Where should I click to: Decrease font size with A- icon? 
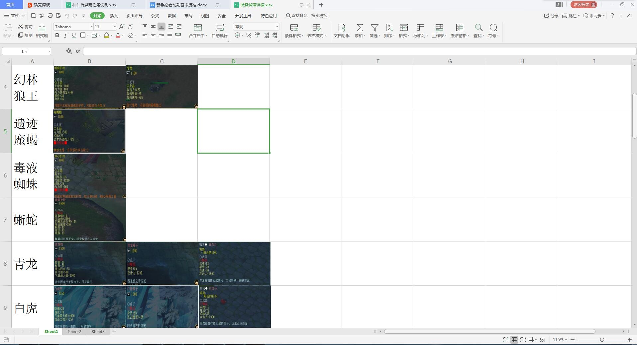[x=130, y=27]
